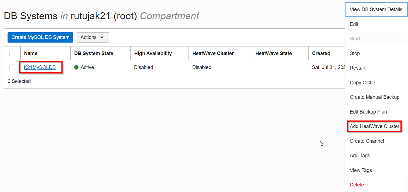Select Add HeatWave Cluster option
The height and width of the screenshot is (192, 408).
click(374, 126)
